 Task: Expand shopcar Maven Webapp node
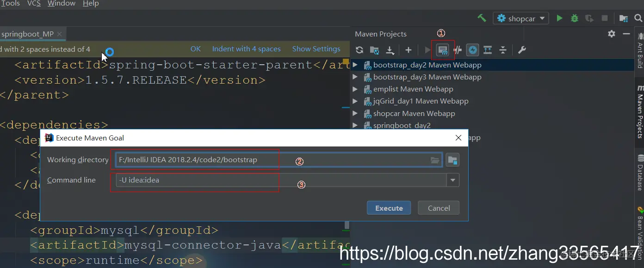coord(355,113)
